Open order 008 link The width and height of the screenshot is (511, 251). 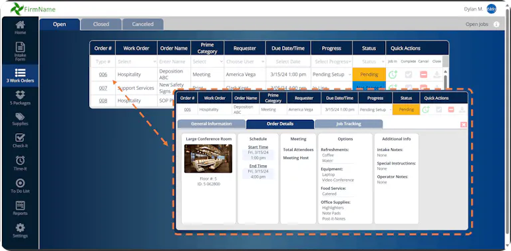tap(103, 101)
